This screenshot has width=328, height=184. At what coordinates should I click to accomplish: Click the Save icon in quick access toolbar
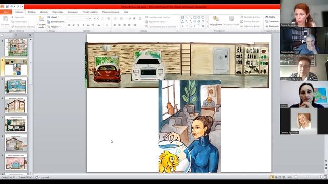[x=7, y=7]
